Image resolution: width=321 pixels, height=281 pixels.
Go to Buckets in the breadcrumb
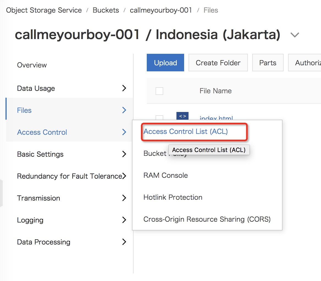(x=106, y=10)
